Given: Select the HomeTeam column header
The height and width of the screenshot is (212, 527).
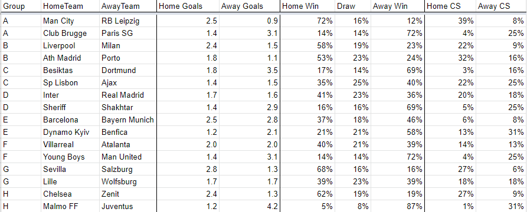Looking at the screenshot, I should [x=70, y=6].
